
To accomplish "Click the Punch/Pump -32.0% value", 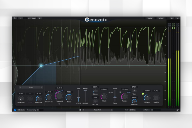I will pyautogui.click(x=110, y=92).
